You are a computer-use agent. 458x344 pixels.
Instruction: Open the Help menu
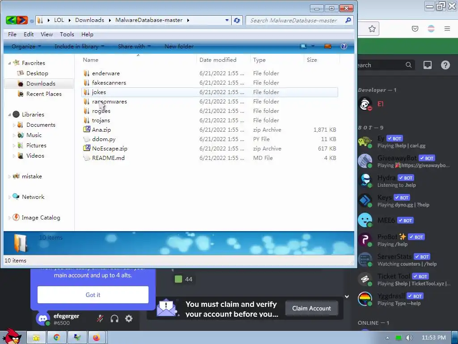pos(87,34)
